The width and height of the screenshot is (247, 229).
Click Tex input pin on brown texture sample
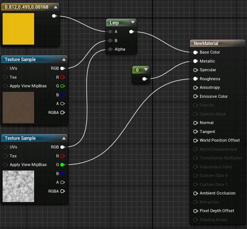tap(6, 77)
